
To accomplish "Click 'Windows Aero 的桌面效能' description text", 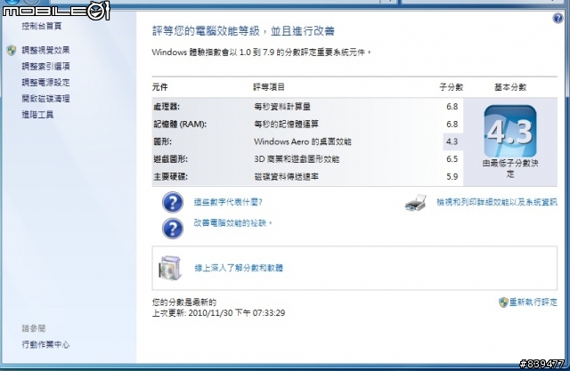I will 303,141.
